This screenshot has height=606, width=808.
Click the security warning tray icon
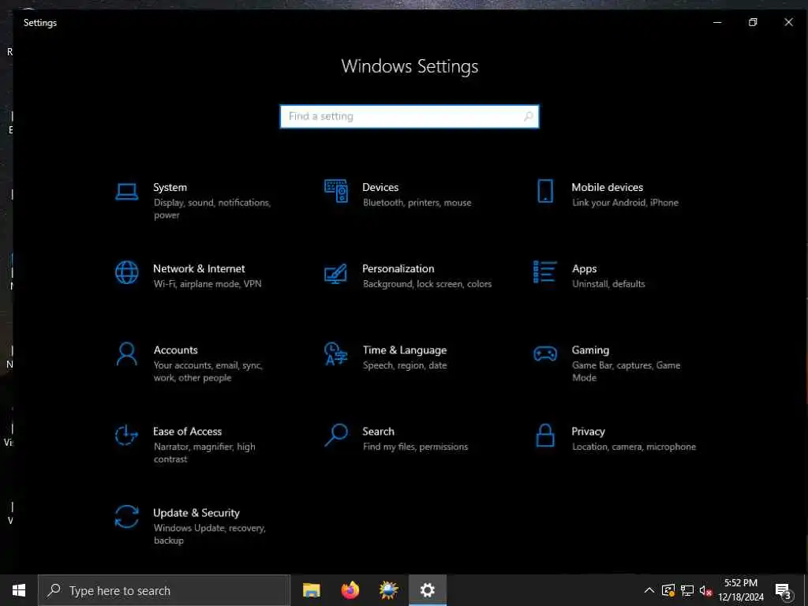pos(668,590)
